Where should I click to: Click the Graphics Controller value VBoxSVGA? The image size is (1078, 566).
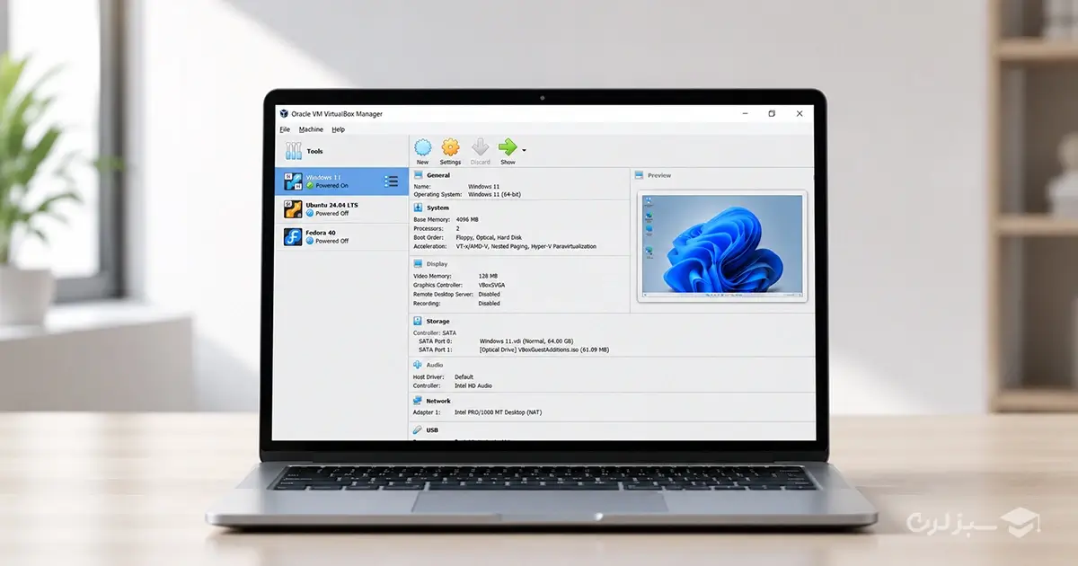pyautogui.click(x=492, y=285)
